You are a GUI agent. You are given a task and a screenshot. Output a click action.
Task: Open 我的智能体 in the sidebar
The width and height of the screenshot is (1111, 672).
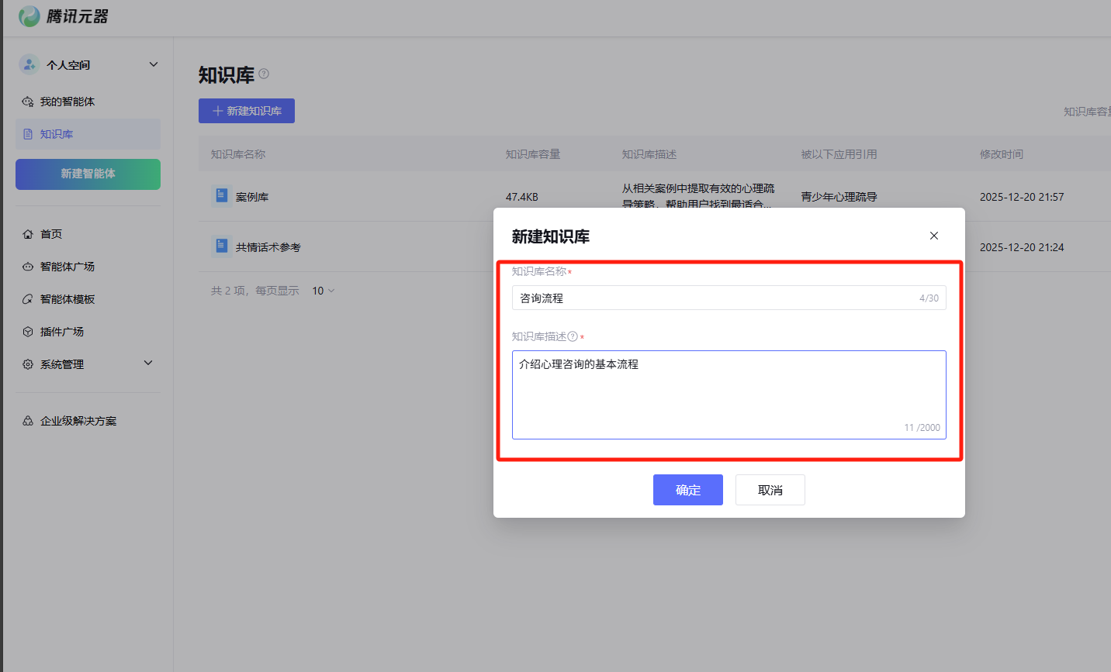pos(67,102)
